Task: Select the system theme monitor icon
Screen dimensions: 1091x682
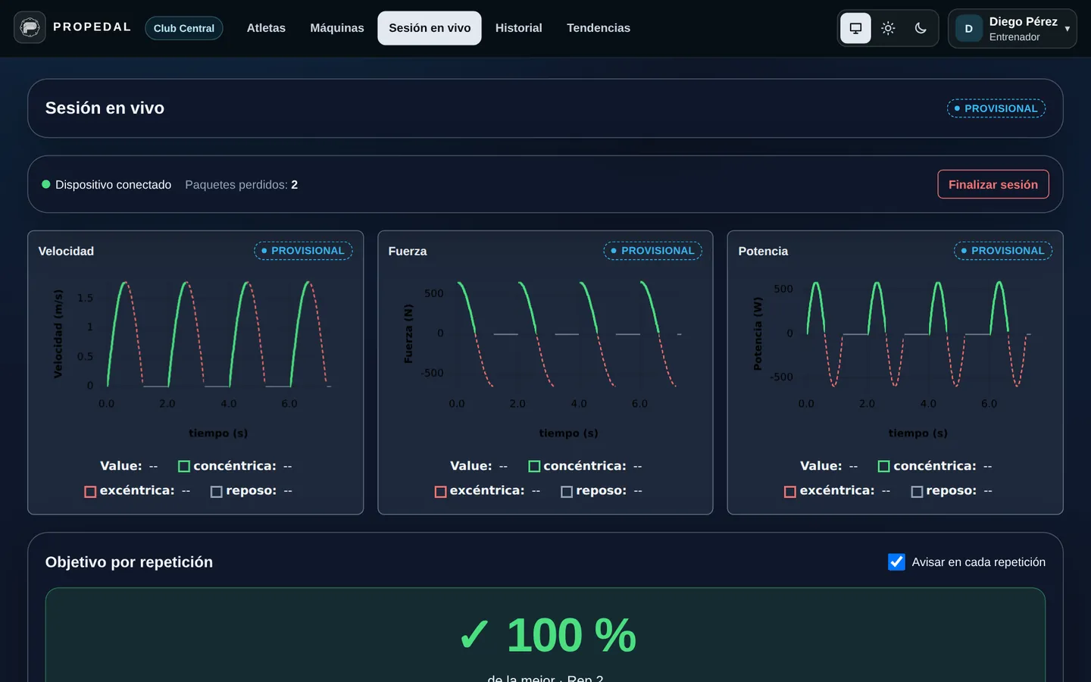Action: click(855, 28)
